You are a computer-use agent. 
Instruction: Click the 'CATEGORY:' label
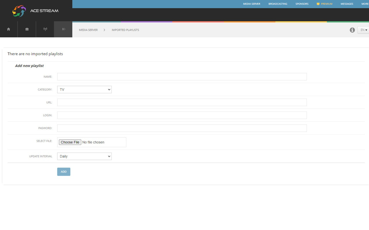tap(45, 90)
